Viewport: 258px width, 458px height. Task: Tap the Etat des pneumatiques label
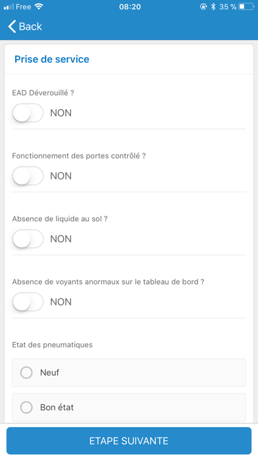52,345
